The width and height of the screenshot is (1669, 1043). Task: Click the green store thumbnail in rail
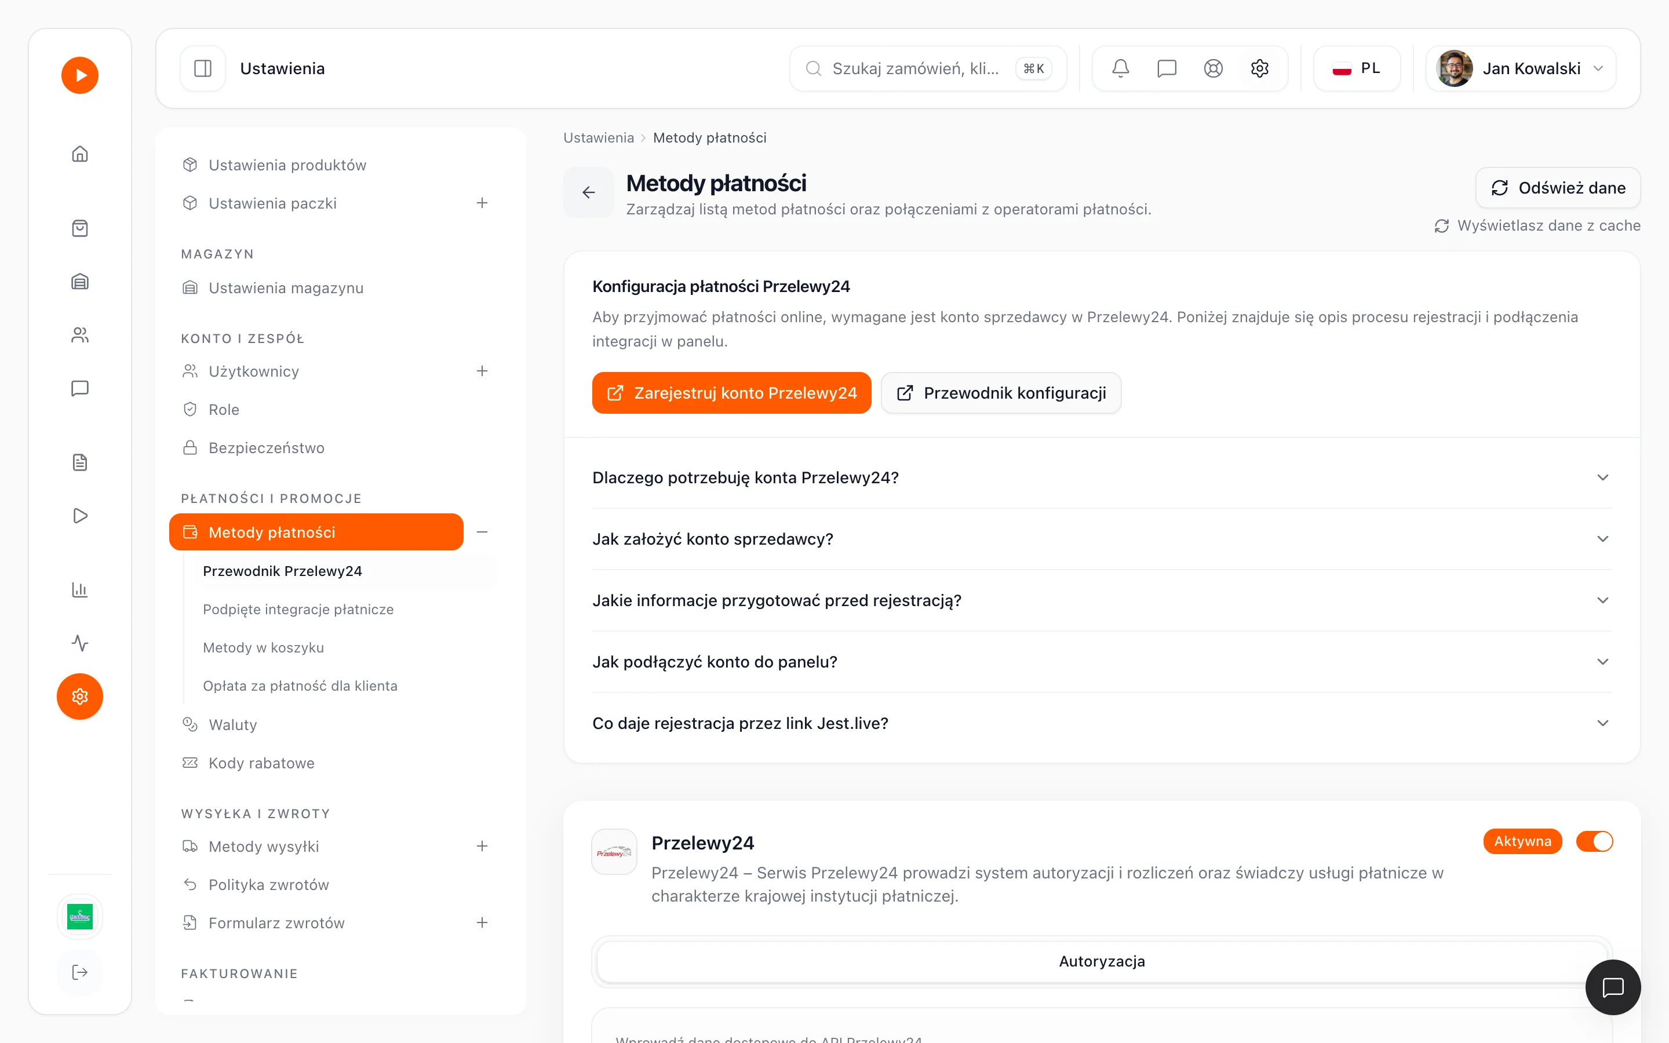pos(80,917)
